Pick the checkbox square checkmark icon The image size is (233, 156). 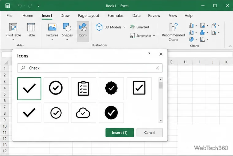(x=139, y=88)
